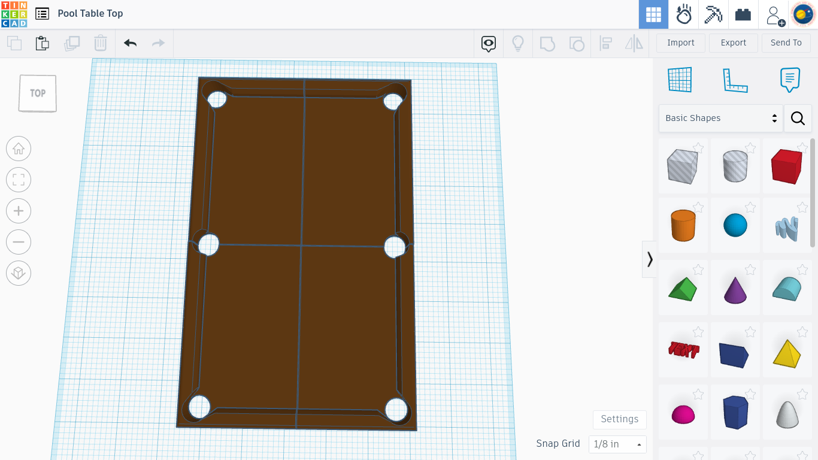This screenshot has height=460, width=818.
Task: Open the designs menu beside the logo
Action: (41, 13)
